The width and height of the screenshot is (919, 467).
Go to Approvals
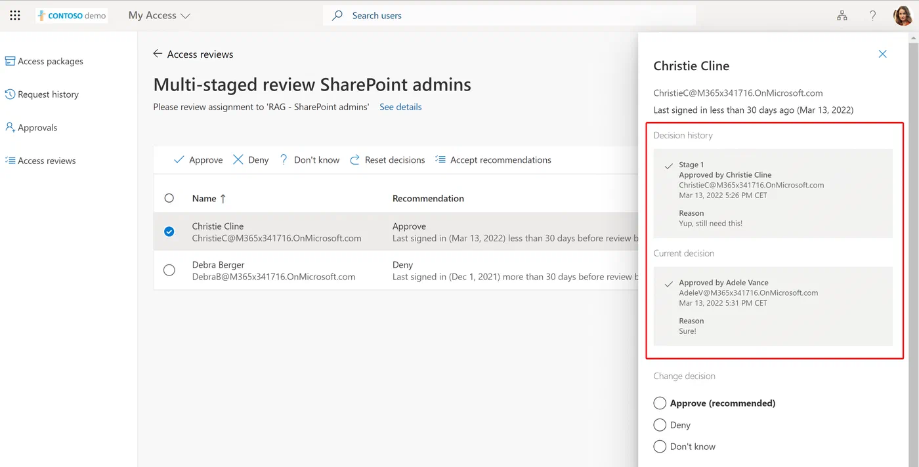[x=32, y=127]
